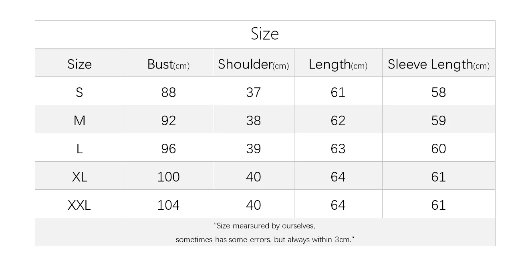The height and width of the screenshot is (261, 530).
Task: Select the XL size row label
Action: coord(79,177)
